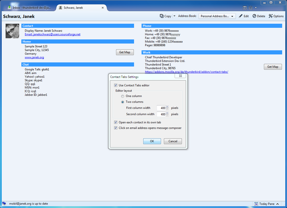This screenshot has width=287, height=208.
Task: Toggle Use Contact Tabs editor checkbox
Action: pos(116,85)
